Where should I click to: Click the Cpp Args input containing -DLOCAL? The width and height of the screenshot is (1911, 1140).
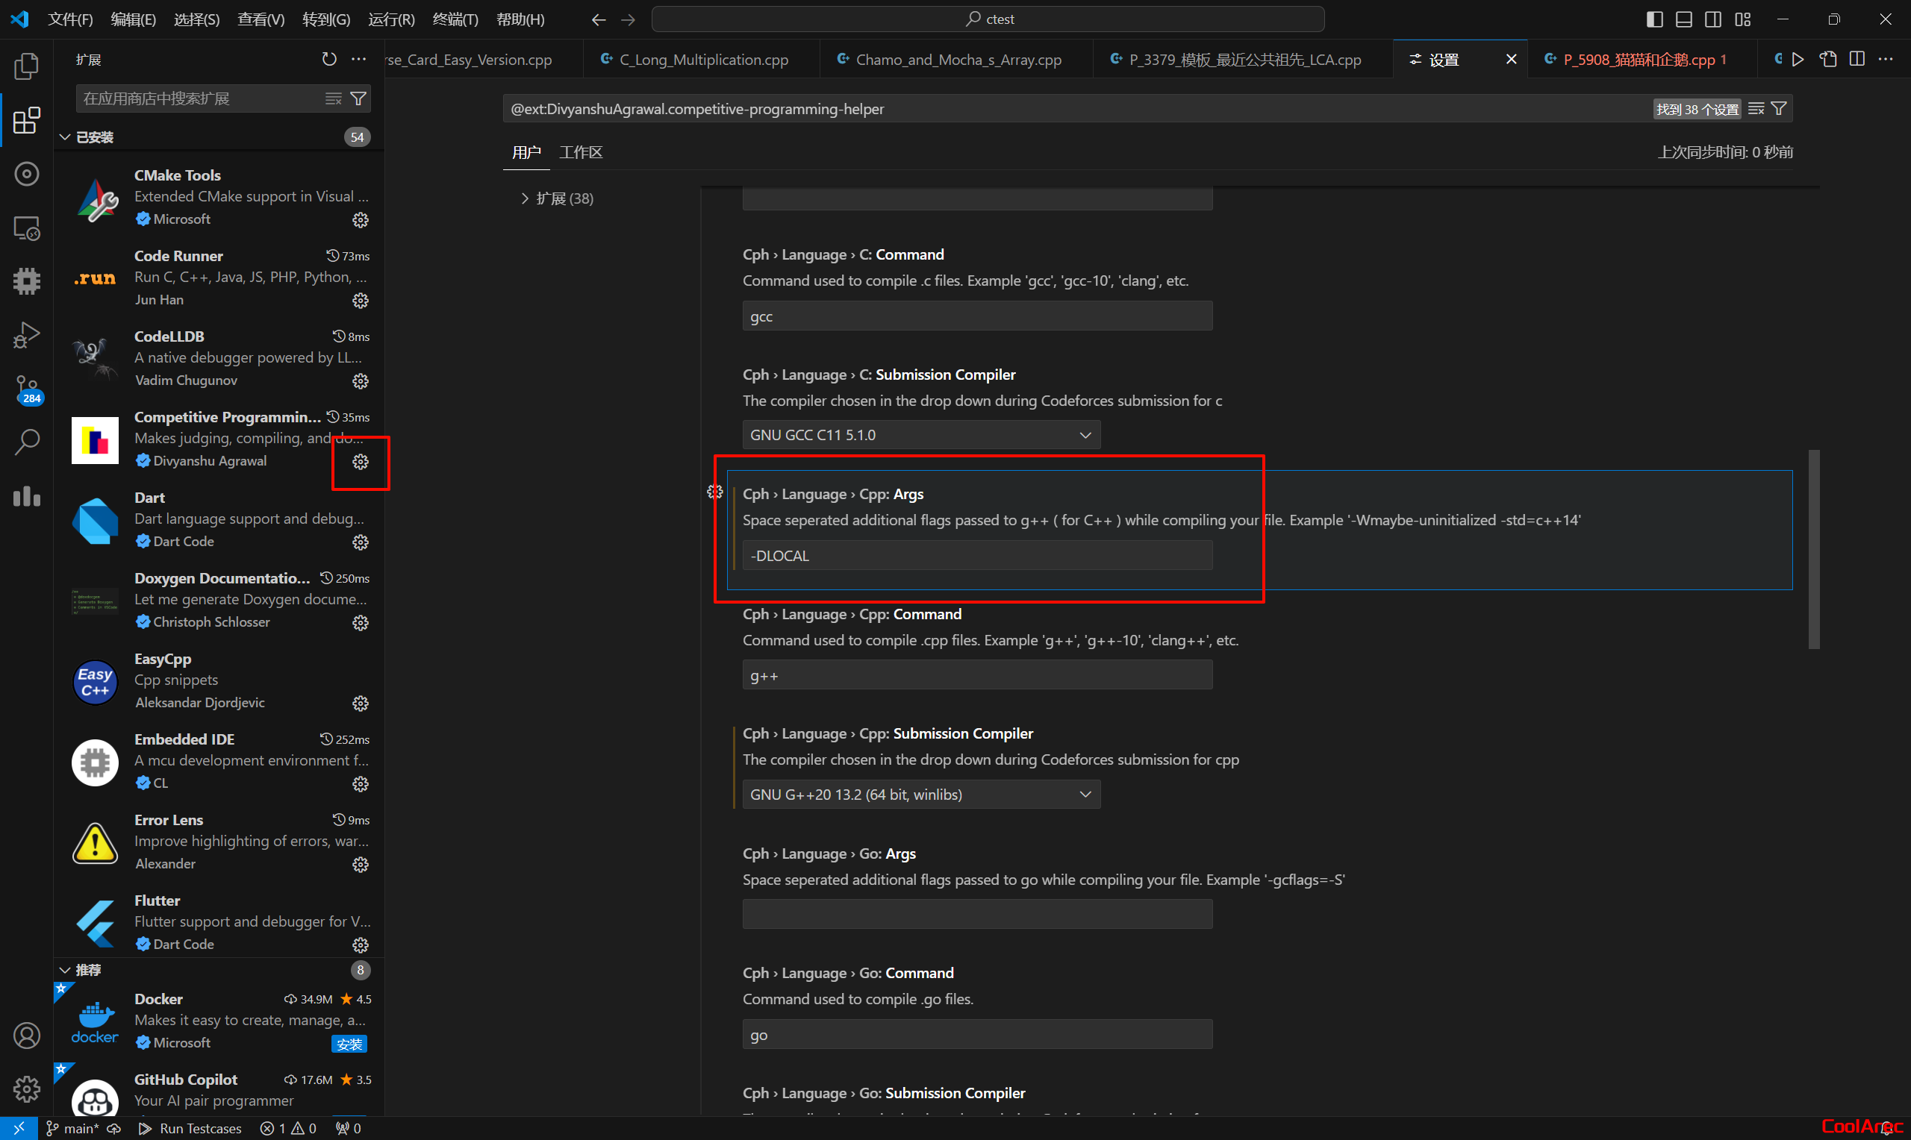976,555
